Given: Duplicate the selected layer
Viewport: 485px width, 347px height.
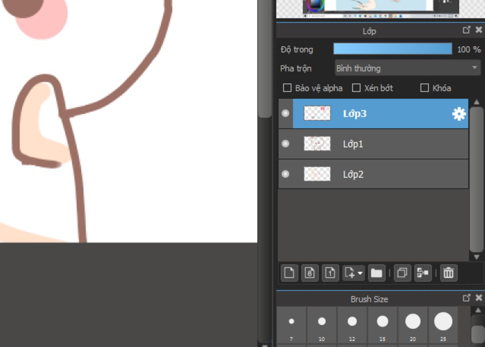Looking at the screenshot, I should pos(402,273).
